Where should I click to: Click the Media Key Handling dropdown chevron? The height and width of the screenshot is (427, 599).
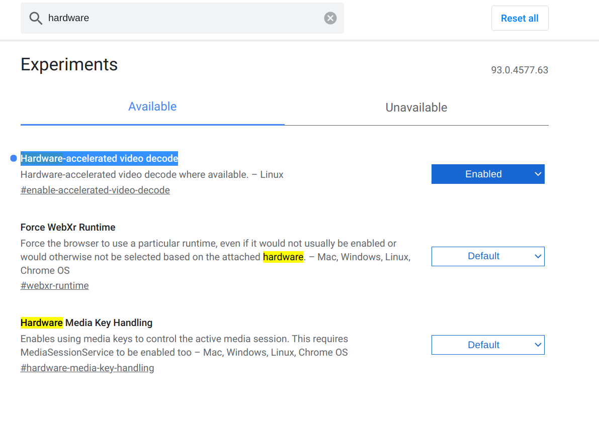pos(538,345)
